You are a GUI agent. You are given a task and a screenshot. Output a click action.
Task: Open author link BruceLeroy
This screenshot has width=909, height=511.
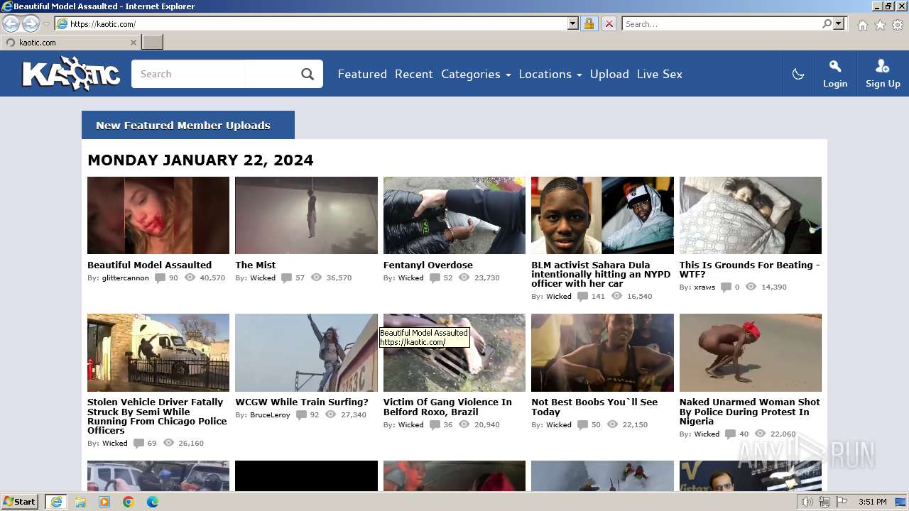click(x=270, y=415)
